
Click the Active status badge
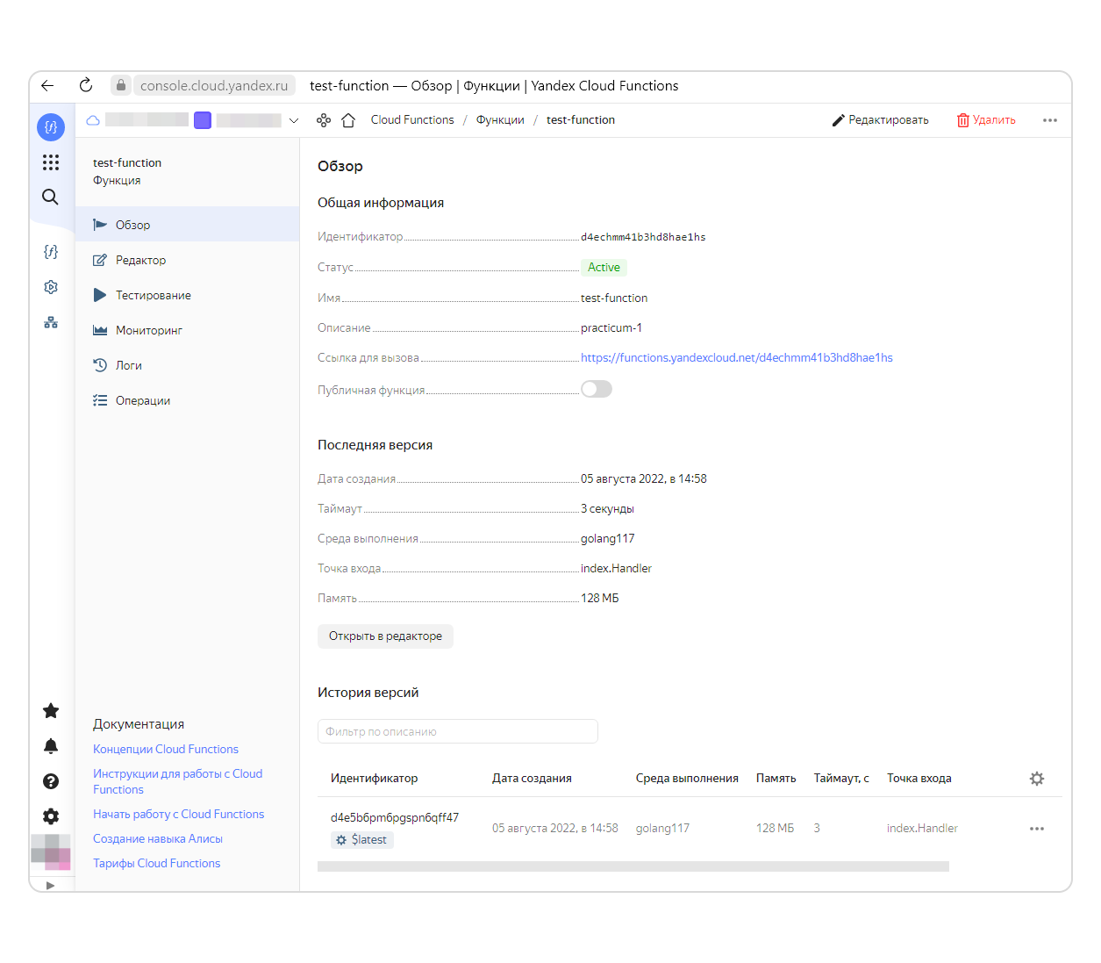[604, 268]
